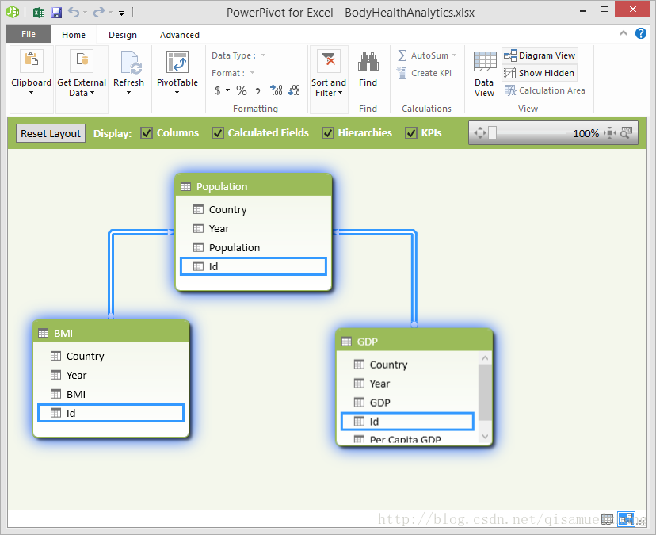Toggle the Columns display checkbox
Screen dimensions: 656x535
(x=147, y=133)
